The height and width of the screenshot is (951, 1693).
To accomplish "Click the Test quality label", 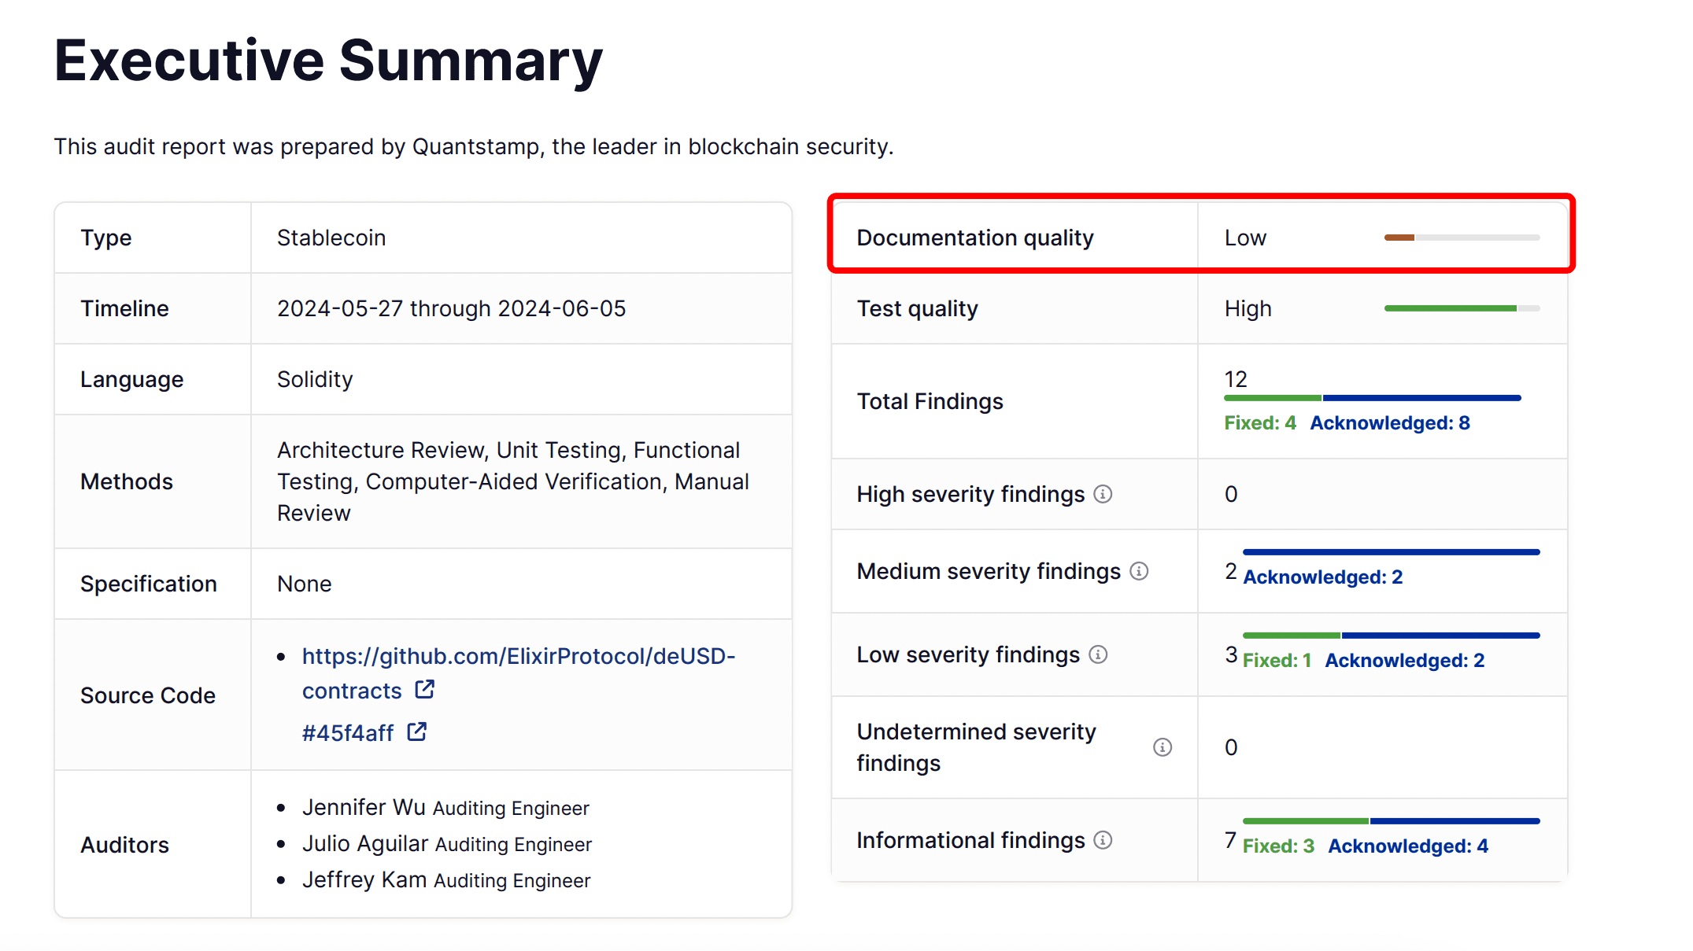I will coord(918,308).
